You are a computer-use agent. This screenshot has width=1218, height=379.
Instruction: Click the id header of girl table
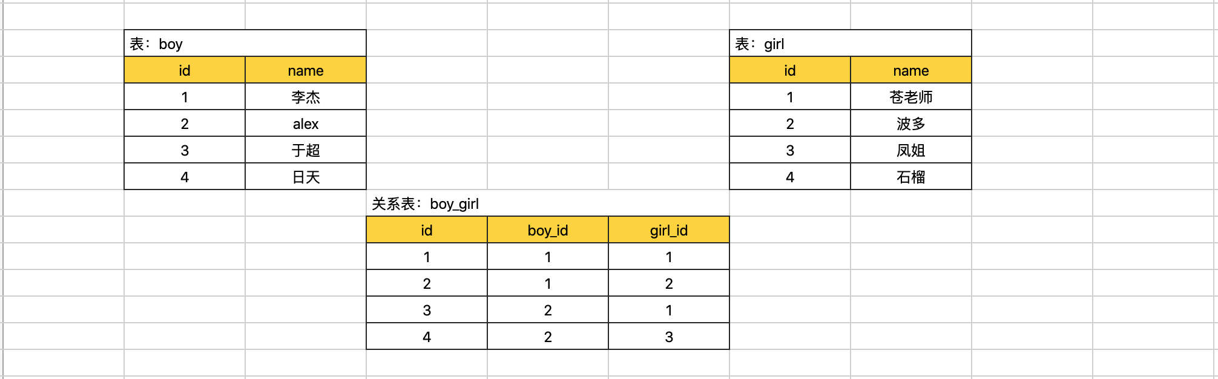tap(790, 70)
